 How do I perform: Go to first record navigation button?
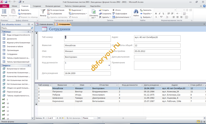tap(44, 118)
